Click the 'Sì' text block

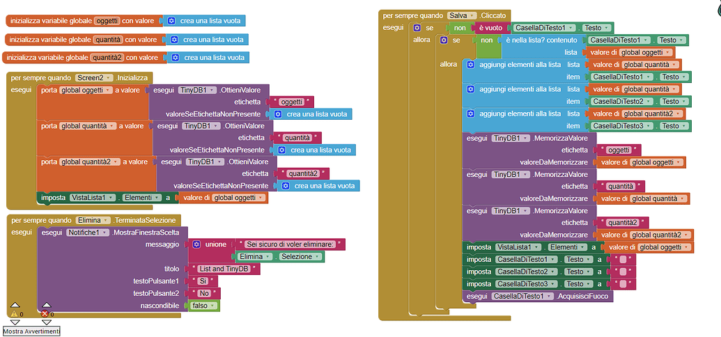tap(204, 281)
